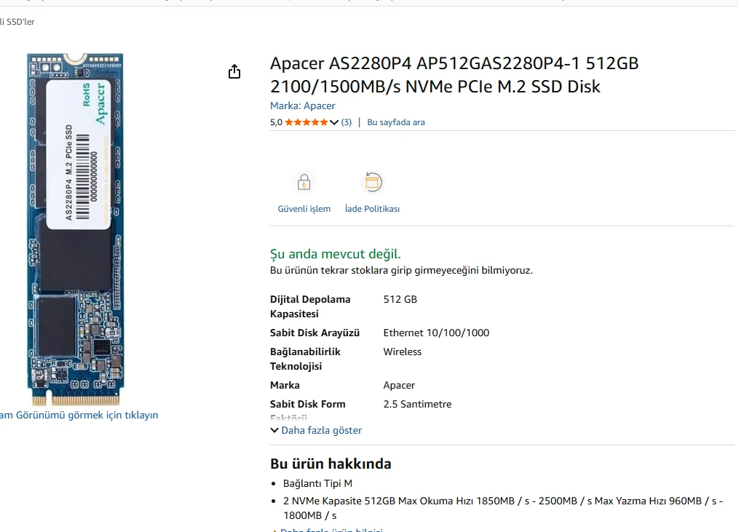Screen dimensions: 739x532
Task: Click the SSD'ler breadcrumb link
Action: [19, 22]
